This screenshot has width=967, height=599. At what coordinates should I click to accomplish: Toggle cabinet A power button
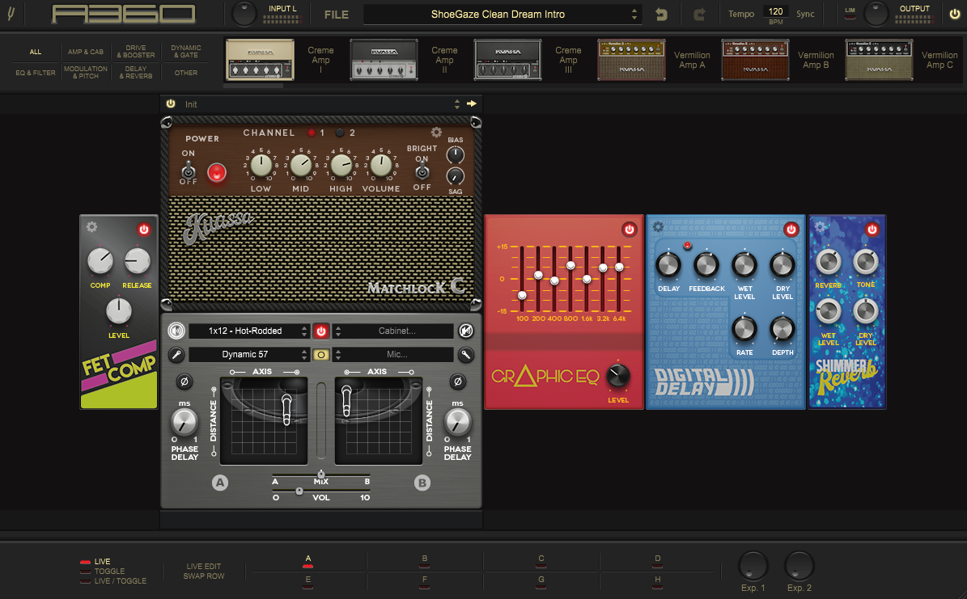(x=320, y=331)
